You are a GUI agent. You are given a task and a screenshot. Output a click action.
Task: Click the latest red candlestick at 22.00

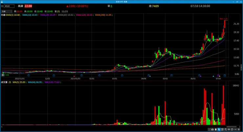[x=225, y=24]
